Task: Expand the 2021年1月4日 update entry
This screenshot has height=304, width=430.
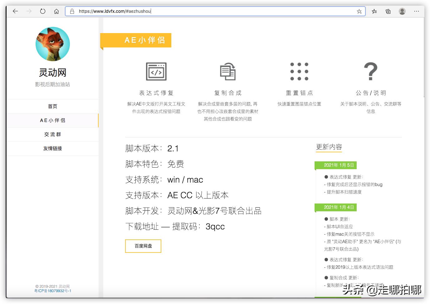Action: click(x=336, y=207)
